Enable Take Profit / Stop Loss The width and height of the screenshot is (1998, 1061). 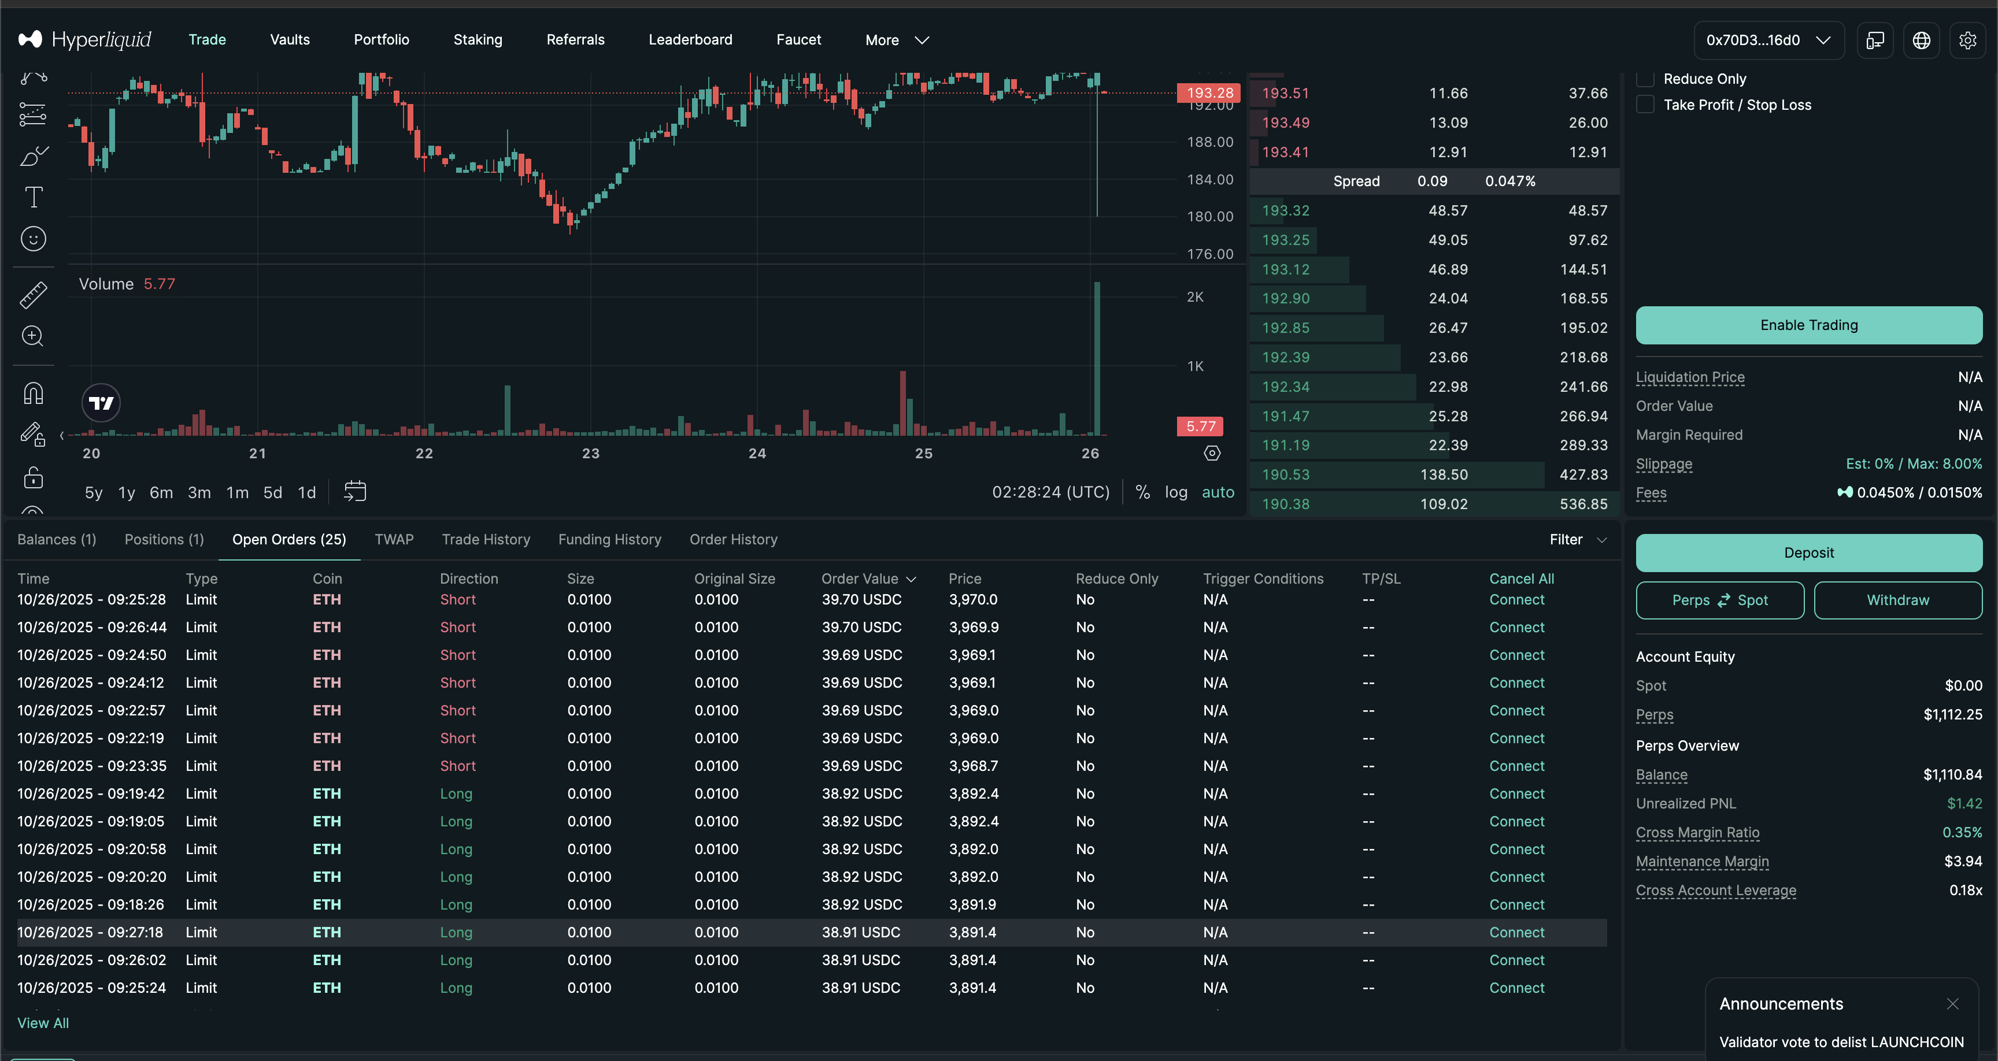(1645, 104)
